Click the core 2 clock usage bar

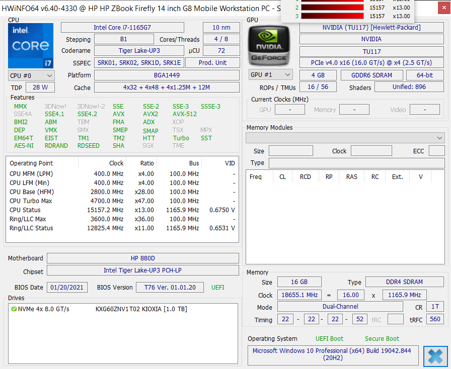[332, 8]
